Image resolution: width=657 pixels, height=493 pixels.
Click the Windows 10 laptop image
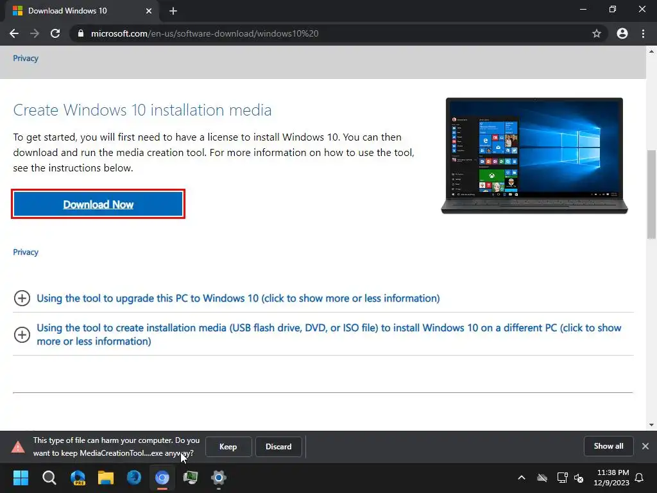click(534, 155)
